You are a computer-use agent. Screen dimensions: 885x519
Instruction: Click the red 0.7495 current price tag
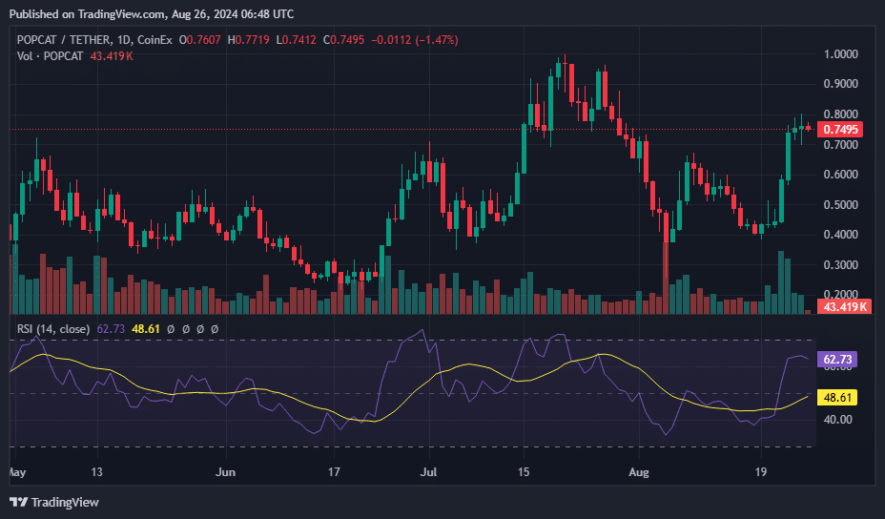(840, 130)
